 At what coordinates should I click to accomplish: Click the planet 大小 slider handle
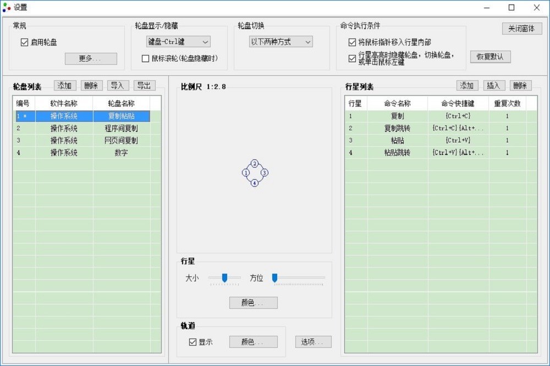pos(224,278)
